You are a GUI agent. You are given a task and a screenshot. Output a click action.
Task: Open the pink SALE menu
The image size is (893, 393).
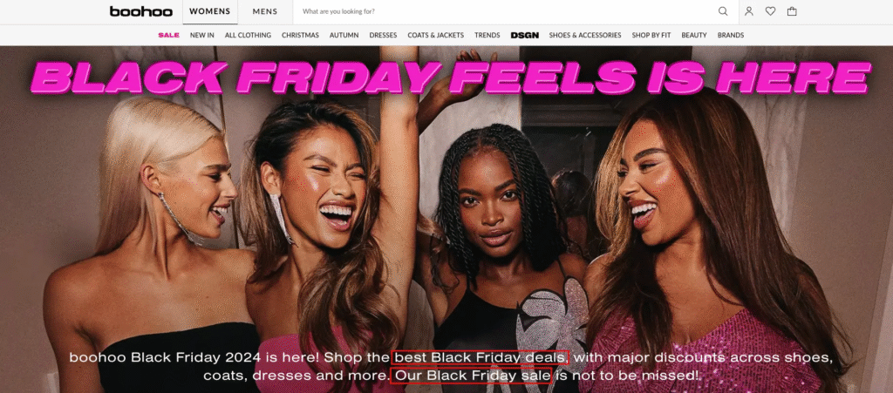click(x=168, y=35)
